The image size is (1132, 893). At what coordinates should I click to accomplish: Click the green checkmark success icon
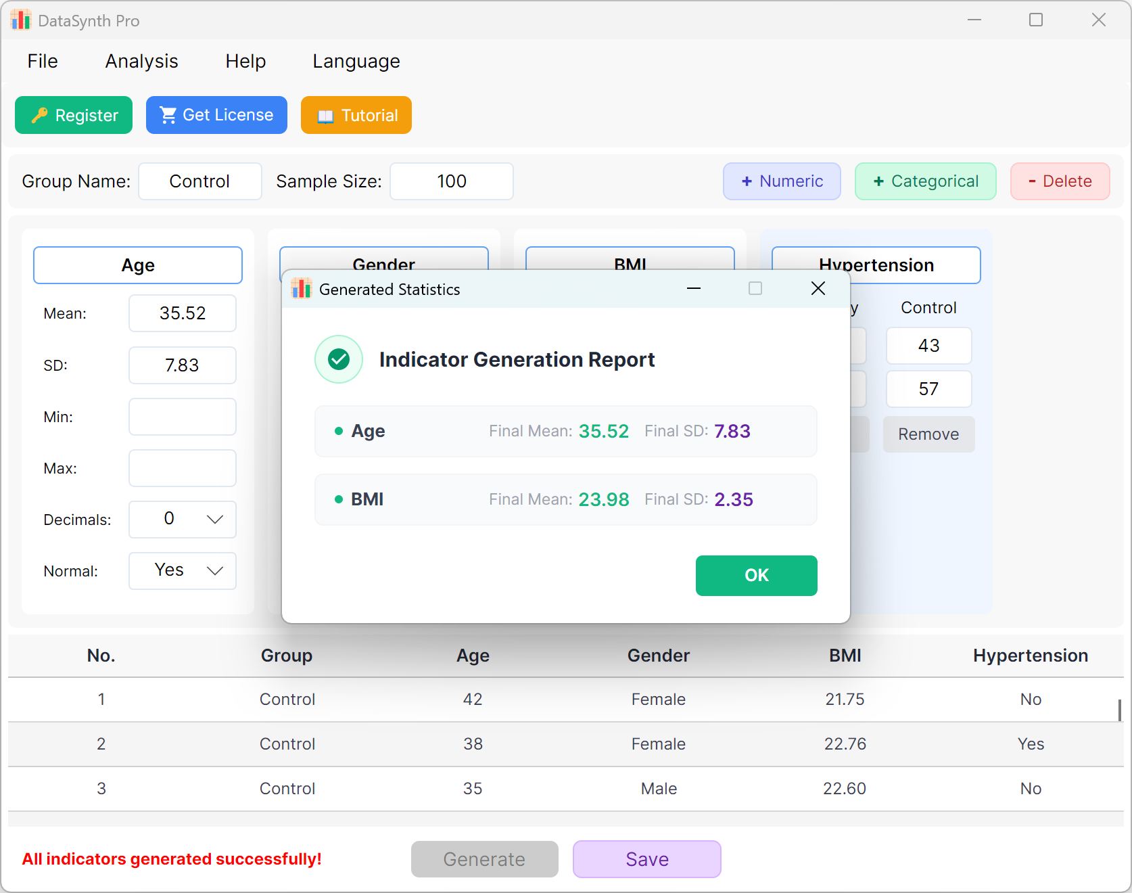coord(339,359)
